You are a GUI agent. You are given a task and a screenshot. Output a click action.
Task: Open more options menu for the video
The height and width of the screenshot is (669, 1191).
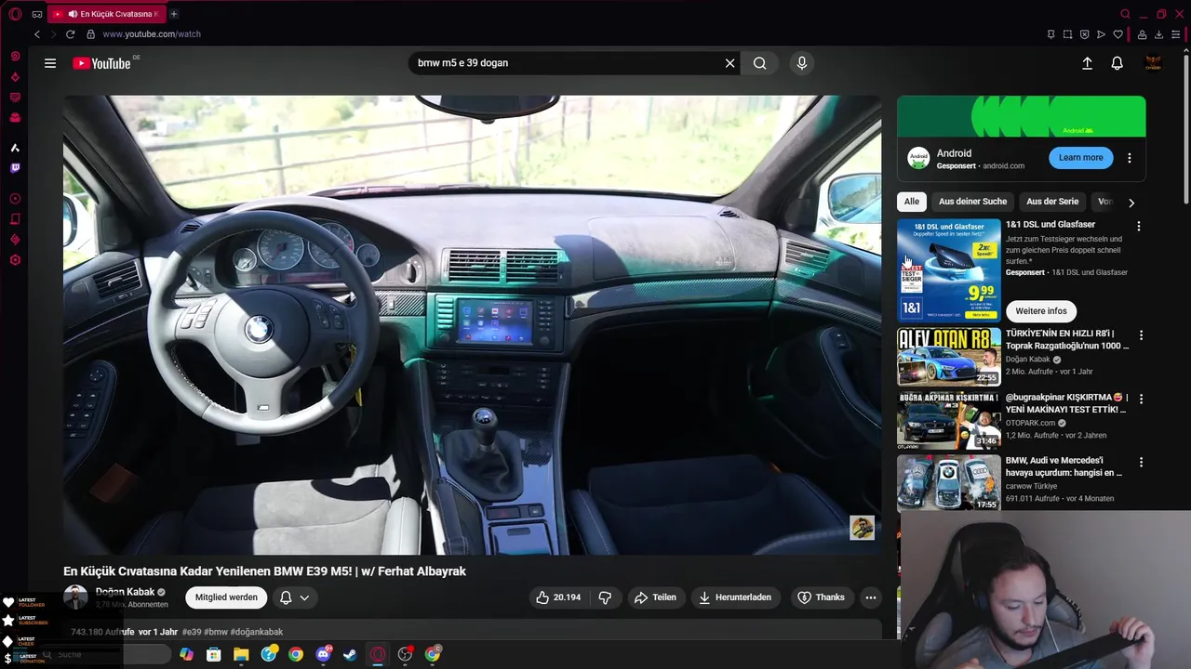tap(871, 597)
